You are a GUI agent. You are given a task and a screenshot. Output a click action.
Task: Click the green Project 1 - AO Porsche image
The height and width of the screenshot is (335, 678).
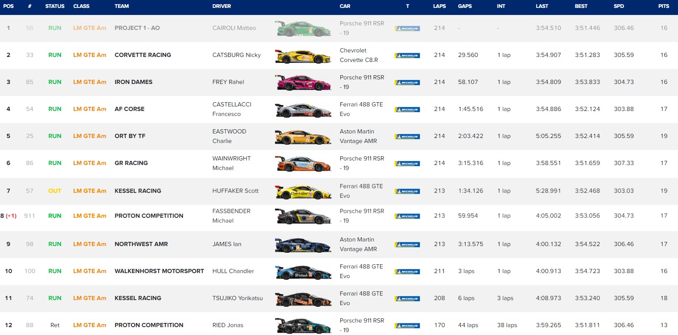(303, 29)
